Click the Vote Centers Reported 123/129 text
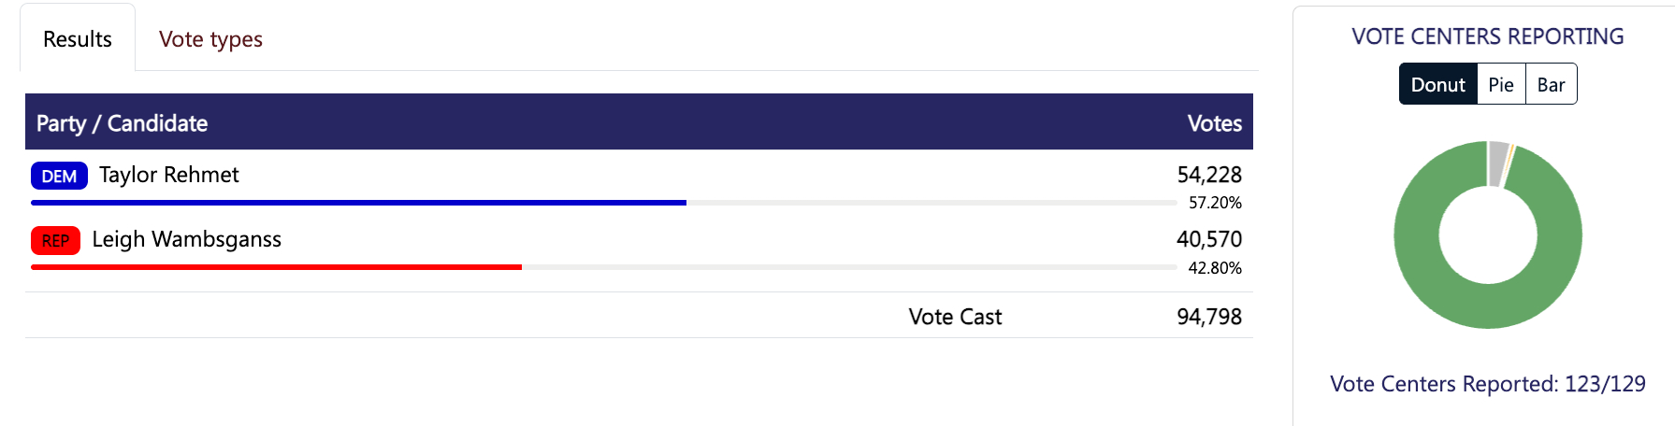 1487,384
